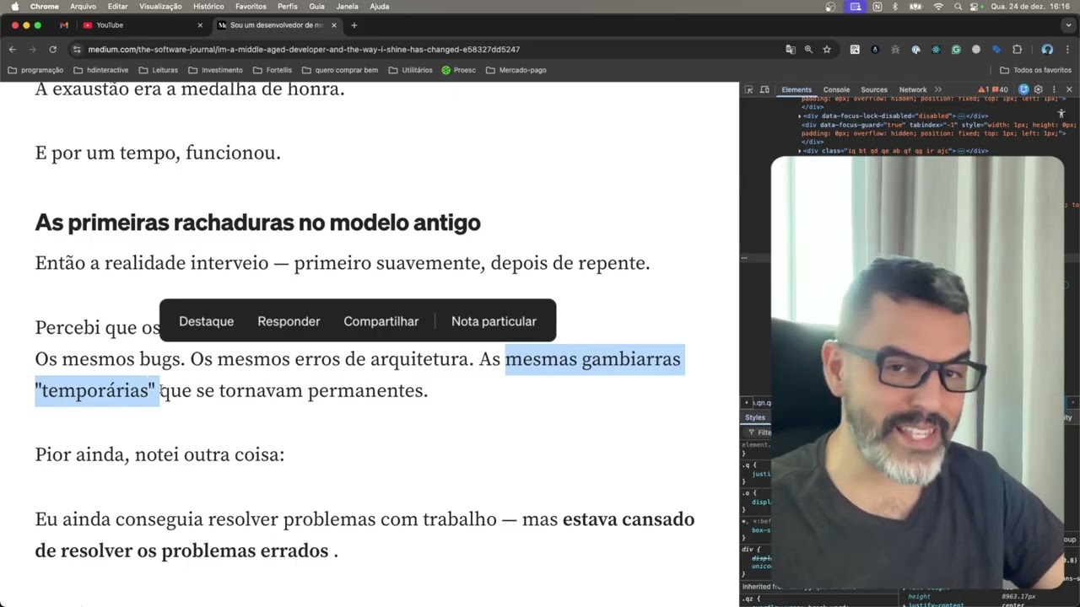Click Destaque in the selection popup
The image size is (1080, 607).
point(206,321)
